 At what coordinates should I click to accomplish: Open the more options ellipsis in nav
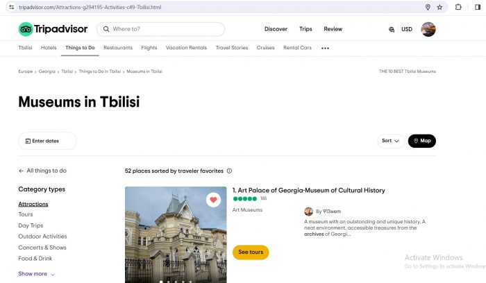325,49
